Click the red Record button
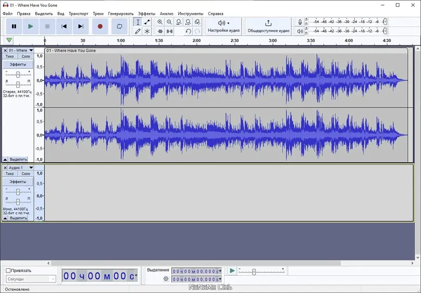The width and height of the screenshot is (421, 293). pyautogui.click(x=100, y=26)
